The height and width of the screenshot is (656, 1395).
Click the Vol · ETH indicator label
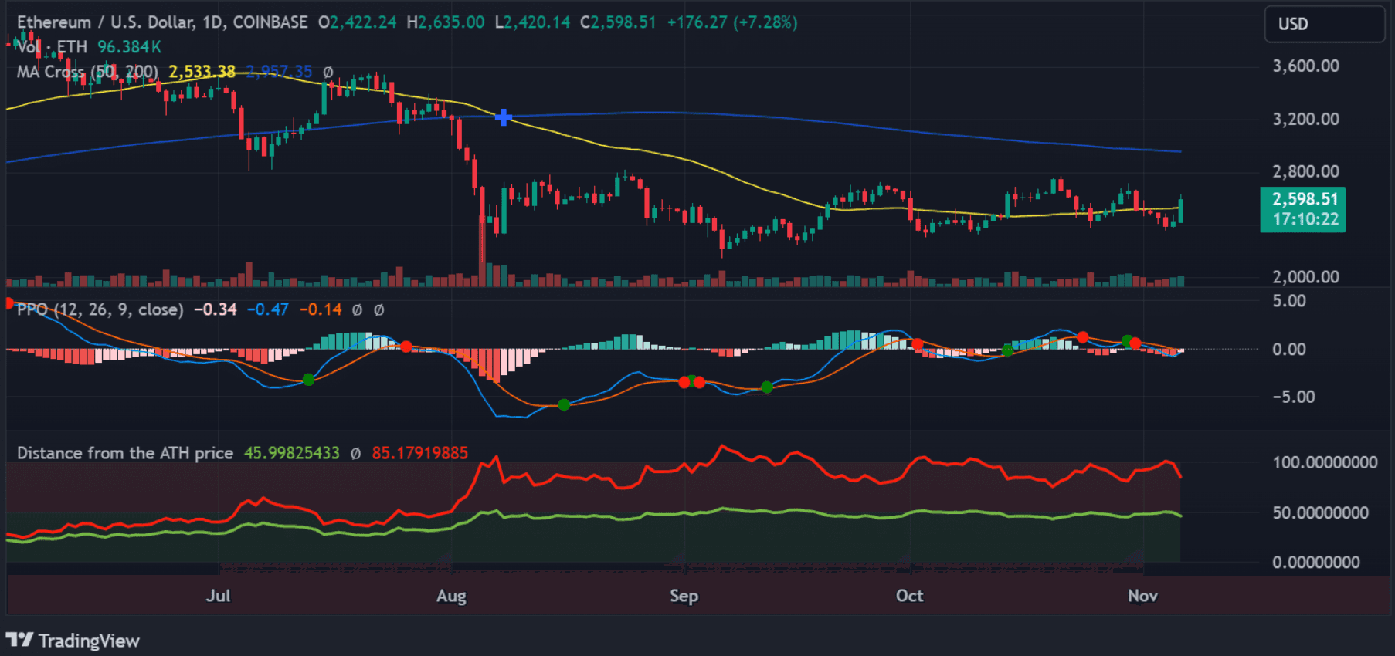[x=53, y=47]
